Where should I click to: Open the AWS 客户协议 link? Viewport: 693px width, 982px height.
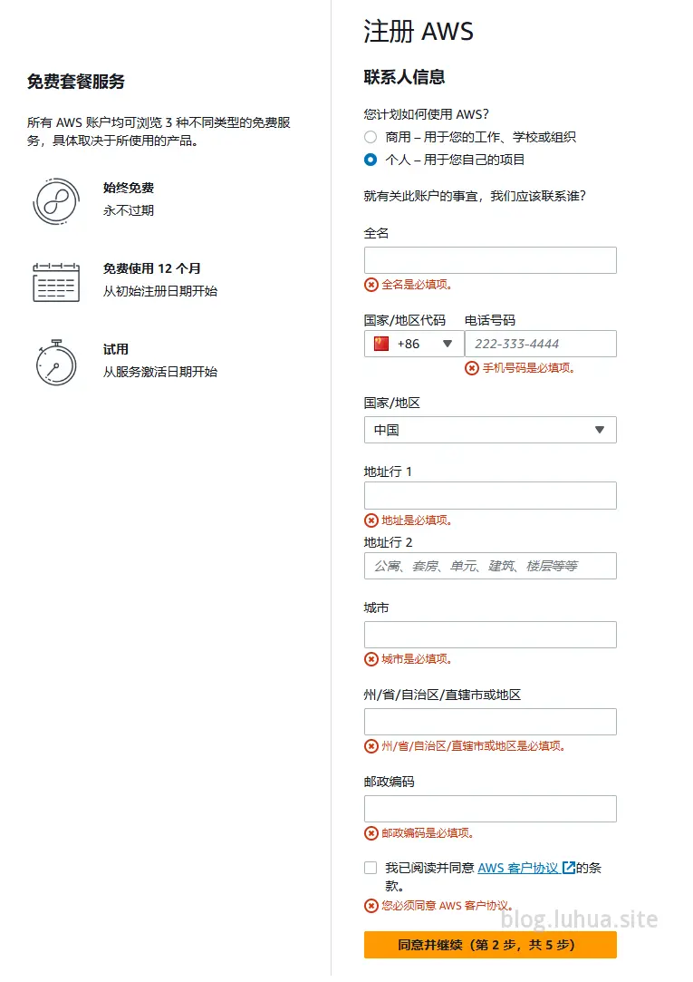click(518, 868)
